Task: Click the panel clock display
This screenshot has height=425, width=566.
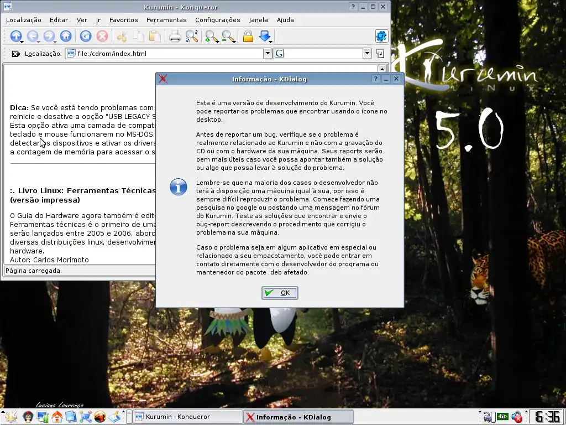Action: pos(548,417)
